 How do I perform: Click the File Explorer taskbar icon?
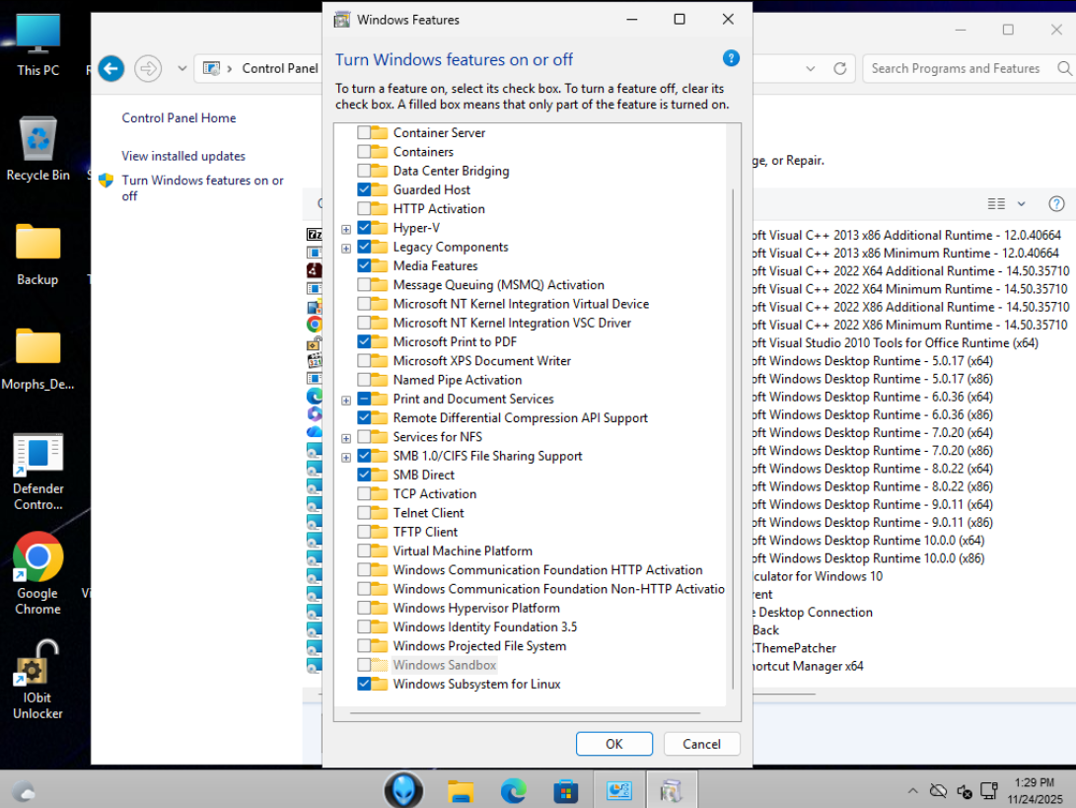pyautogui.click(x=461, y=791)
